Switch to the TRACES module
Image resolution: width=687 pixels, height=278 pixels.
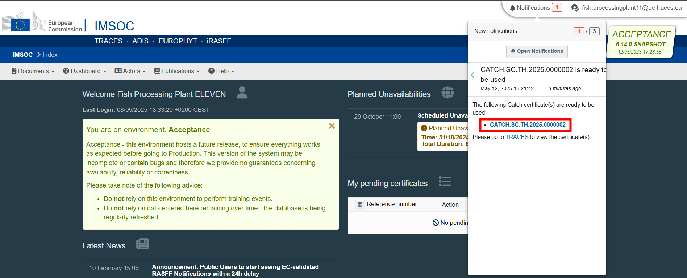[108, 41]
